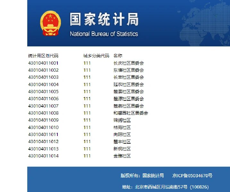Select code 430104011001
The width and height of the screenshot is (230, 192).
coord(43,63)
